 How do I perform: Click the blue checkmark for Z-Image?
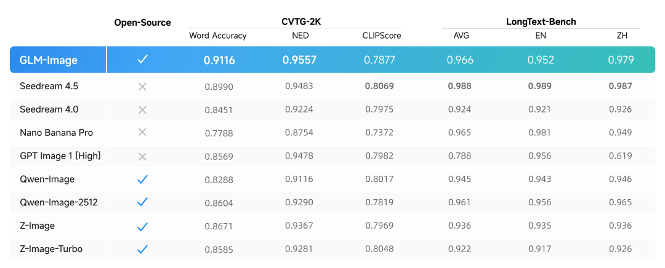click(x=142, y=226)
